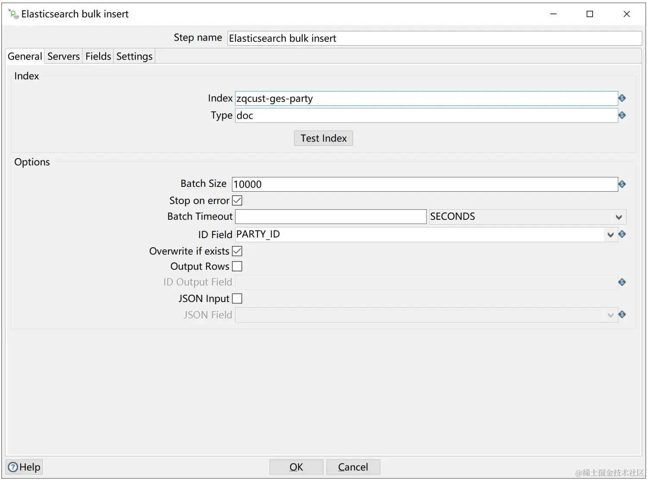Maximize the Elasticsearch bulk insert window
This screenshot has height=480, width=647.
click(x=590, y=14)
